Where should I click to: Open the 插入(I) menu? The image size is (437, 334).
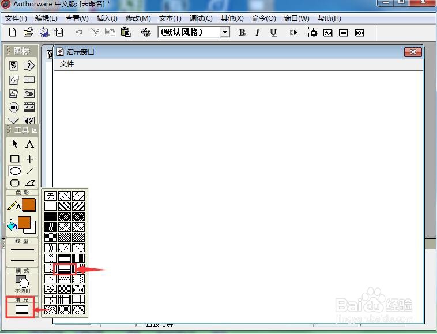(x=107, y=18)
